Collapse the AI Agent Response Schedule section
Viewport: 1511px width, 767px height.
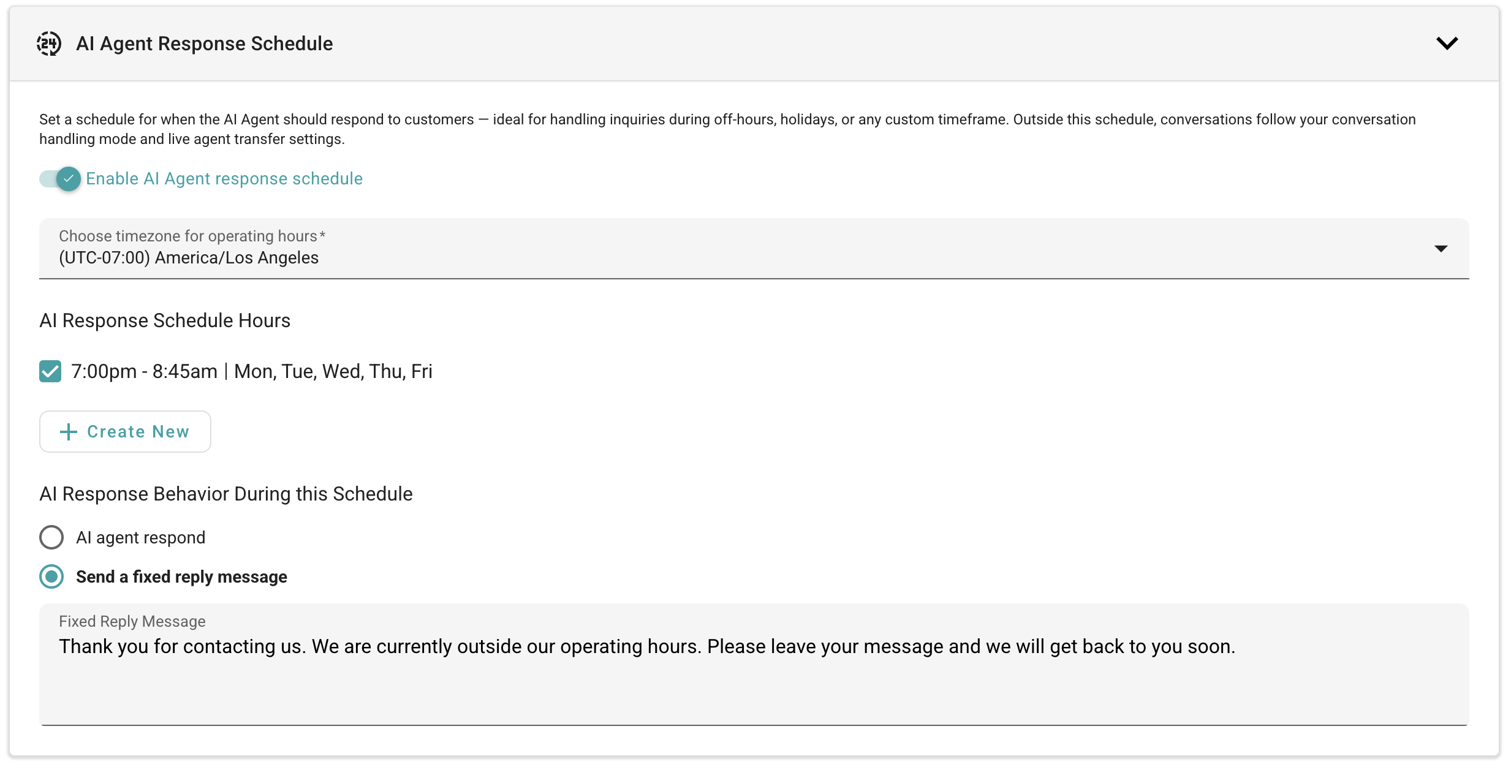point(1447,43)
